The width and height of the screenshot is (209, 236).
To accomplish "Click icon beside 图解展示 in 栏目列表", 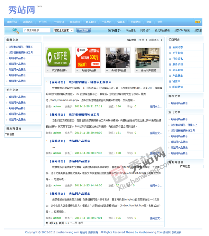I will click(170, 87).
